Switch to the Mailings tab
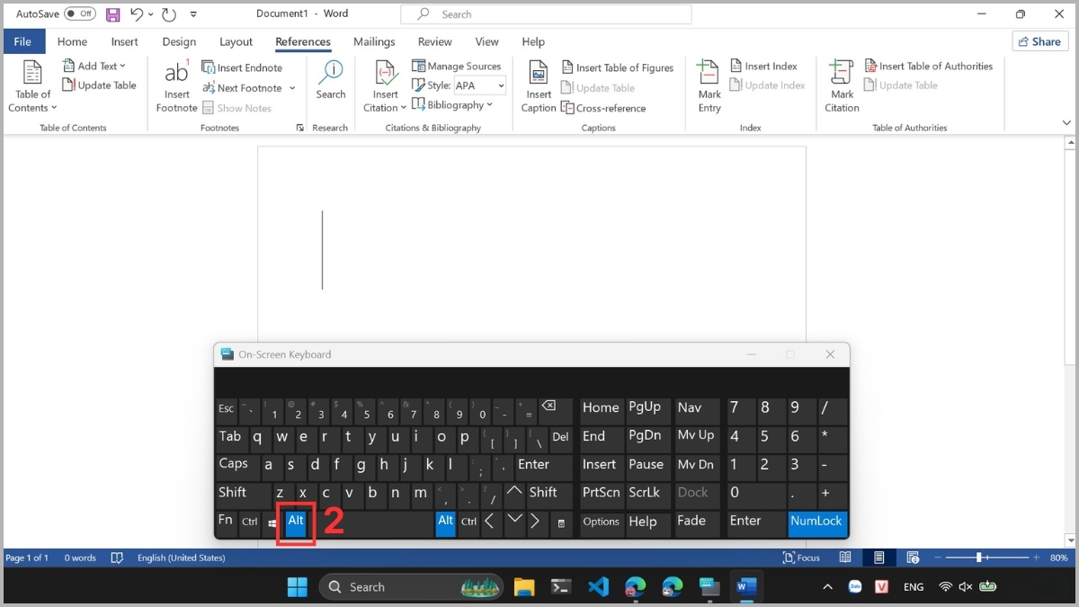This screenshot has height=607, width=1079. (374, 41)
